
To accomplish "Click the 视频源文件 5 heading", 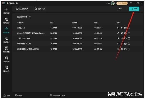I will [x=24, y=17].
